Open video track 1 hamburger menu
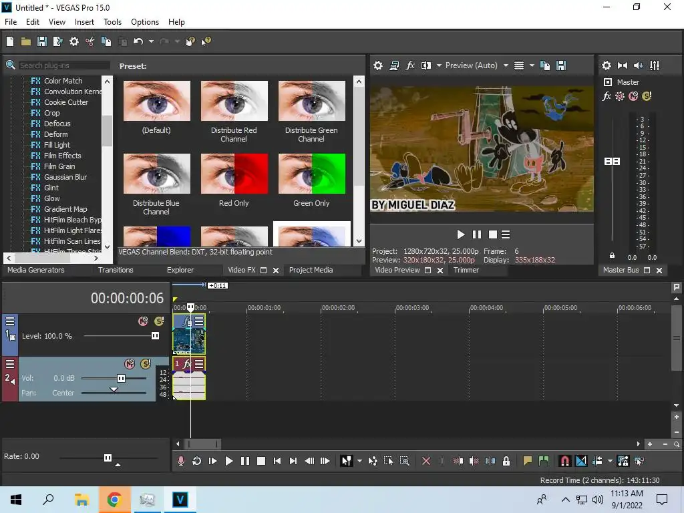The width and height of the screenshot is (684, 513). point(10,321)
